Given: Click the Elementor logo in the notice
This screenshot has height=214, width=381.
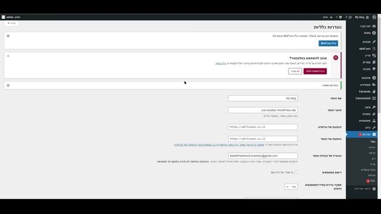Looking at the screenshot, I should [x=336, y=58].
